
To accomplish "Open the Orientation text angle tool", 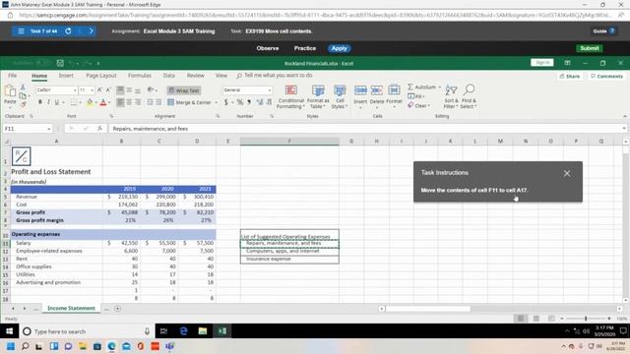I will click(152, 89).
